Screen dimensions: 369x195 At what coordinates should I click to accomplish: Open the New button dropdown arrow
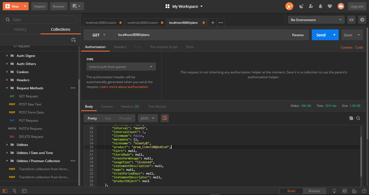click(x=25, y=6)
